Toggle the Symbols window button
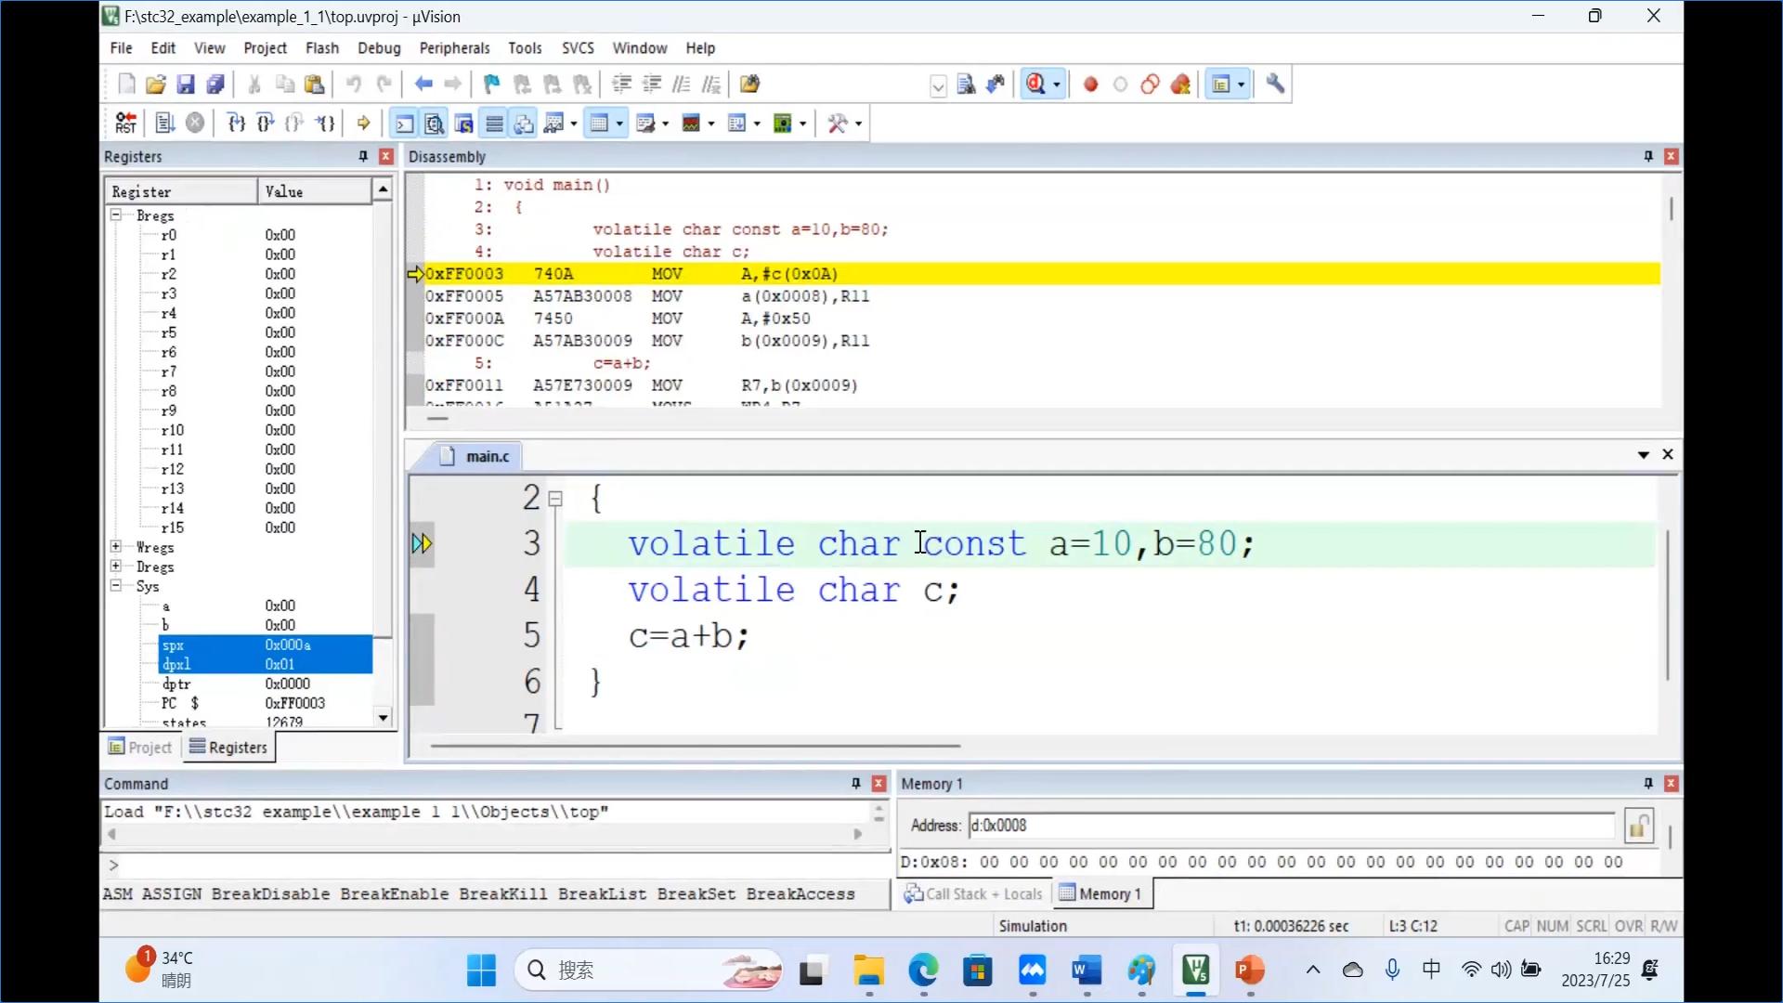 [x=464, y=124]
